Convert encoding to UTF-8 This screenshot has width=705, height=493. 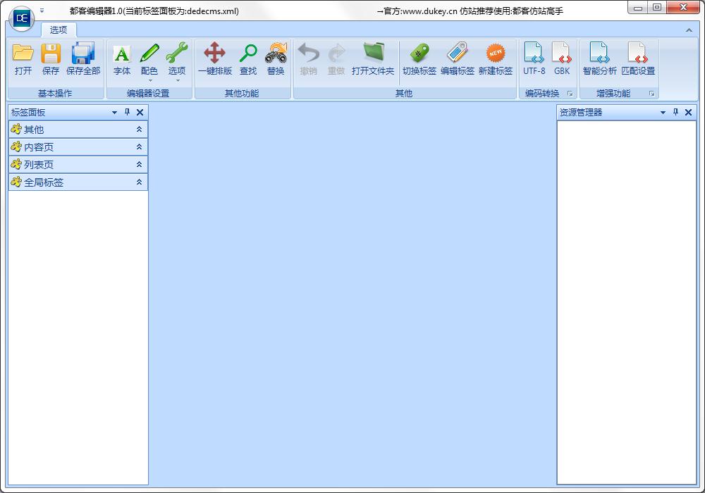pos(534,59)
